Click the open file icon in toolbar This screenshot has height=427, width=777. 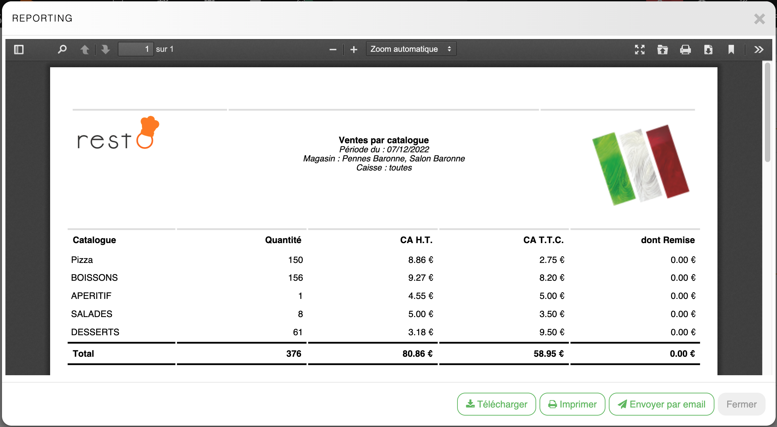point(662,49)
